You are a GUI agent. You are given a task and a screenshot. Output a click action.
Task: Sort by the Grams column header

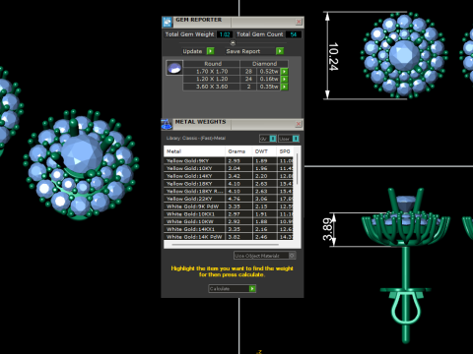point(238,151)
